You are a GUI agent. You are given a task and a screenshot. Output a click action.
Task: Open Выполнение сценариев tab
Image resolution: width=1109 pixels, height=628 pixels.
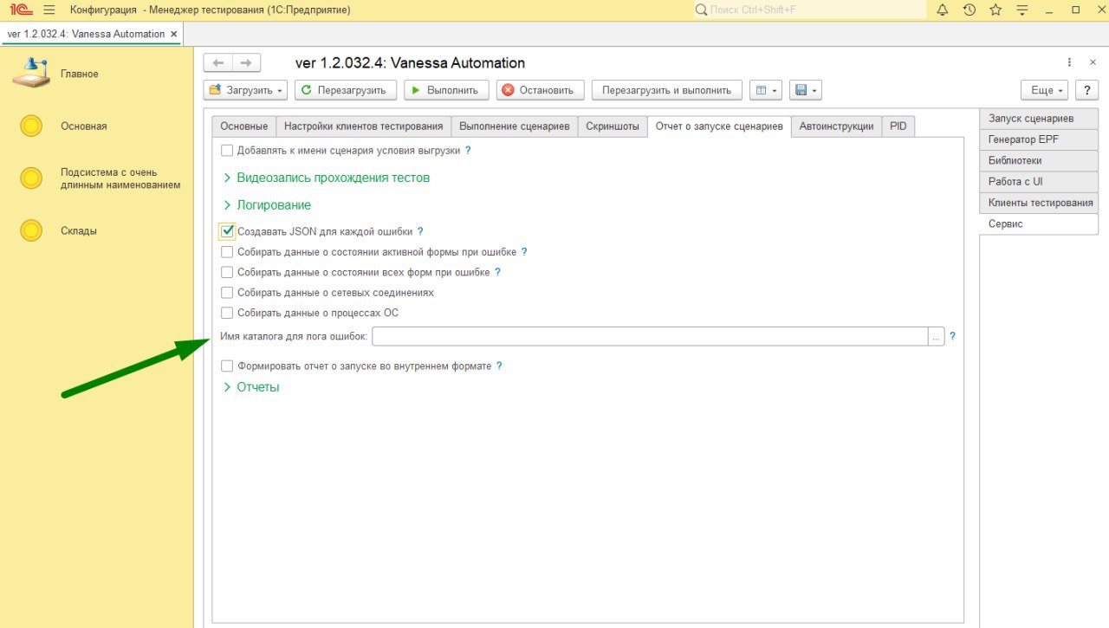click(515, 126)
